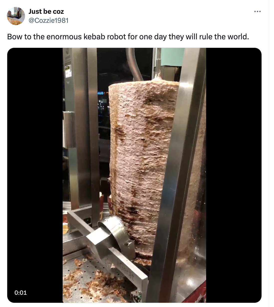Tap the right black letterbox bar of video
The image size is (274, 307).
(x=234, y=175)
